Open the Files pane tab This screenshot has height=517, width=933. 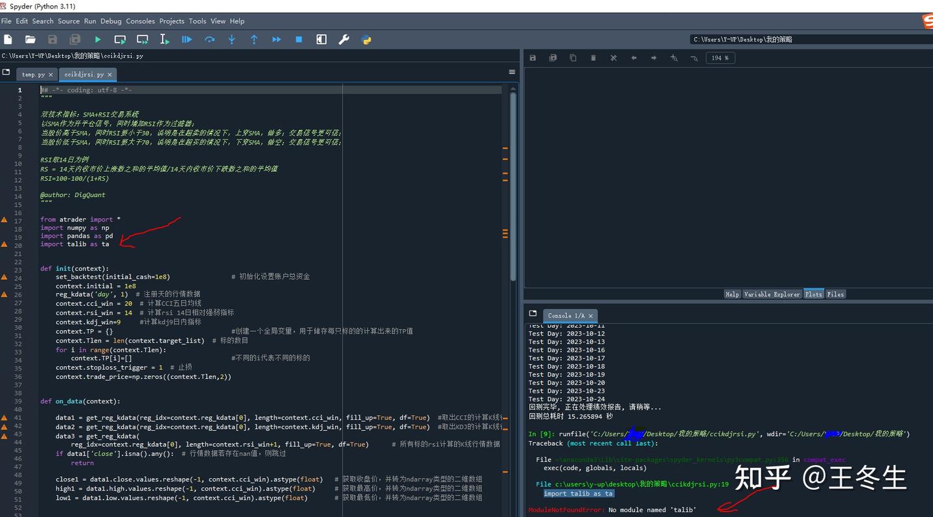pyautogui.click(x=835, y=294)
